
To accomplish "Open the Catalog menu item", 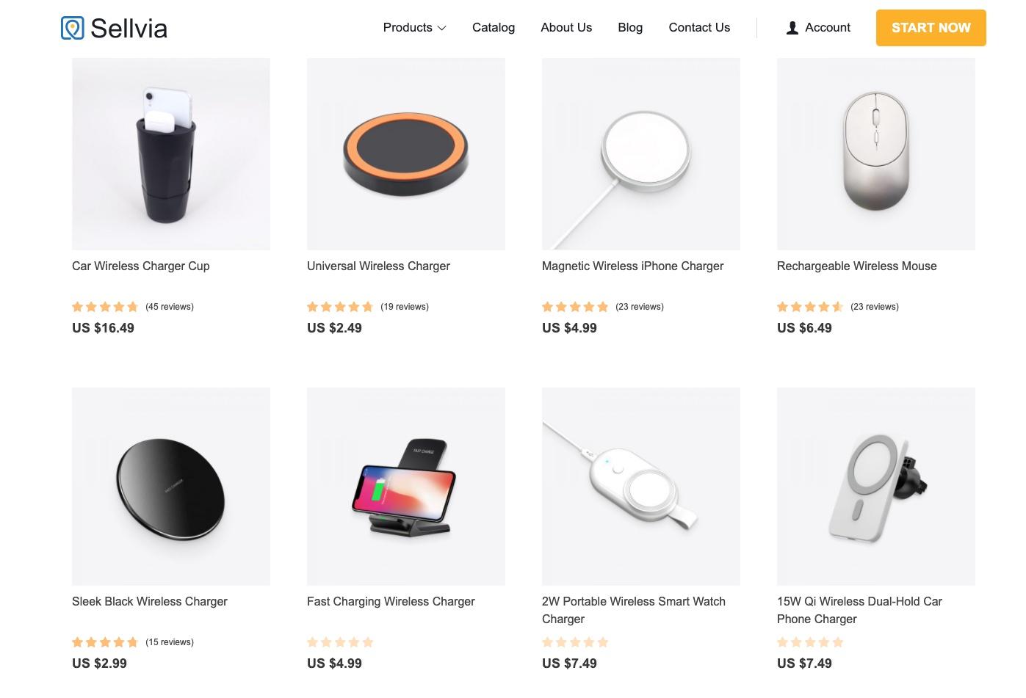I will point(494,27).
